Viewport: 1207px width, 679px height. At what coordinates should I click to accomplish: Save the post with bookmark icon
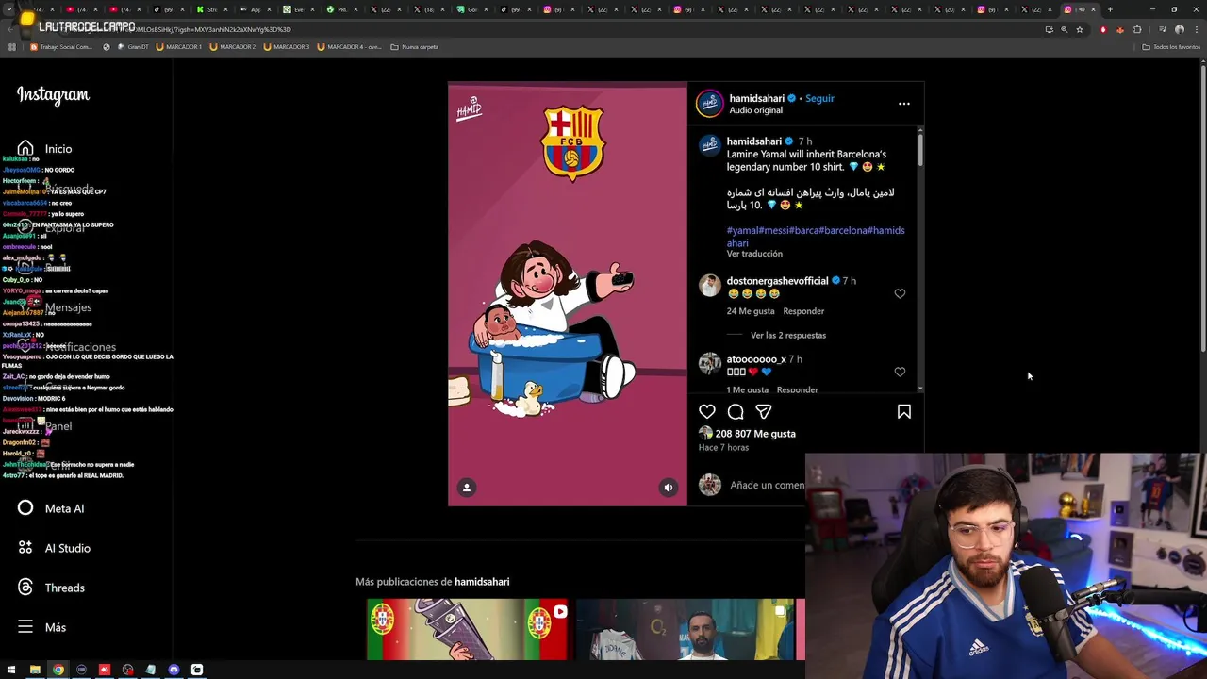(903, 411)
